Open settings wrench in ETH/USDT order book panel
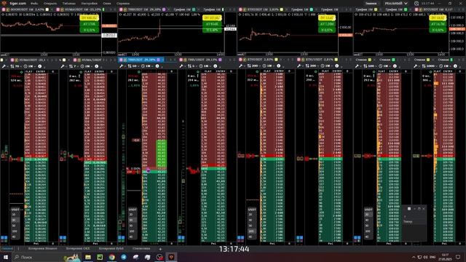This screenshot has width=466, height=262. [299, 66]
